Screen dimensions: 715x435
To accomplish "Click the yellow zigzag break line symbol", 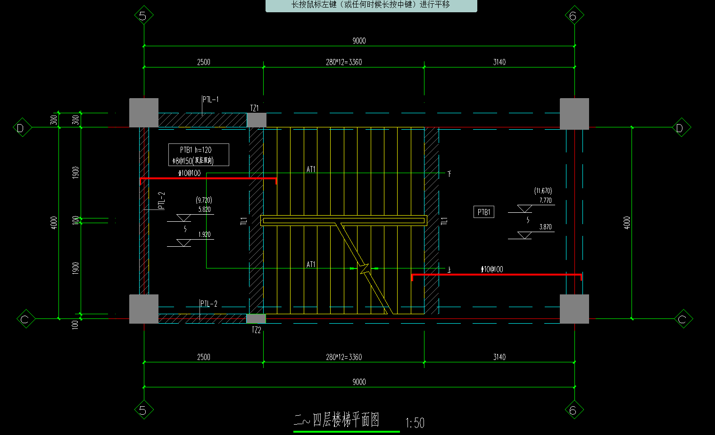I will 364,268.
